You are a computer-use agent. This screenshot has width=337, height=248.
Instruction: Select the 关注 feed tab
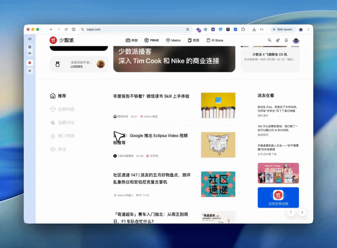(x=58, y=149)
